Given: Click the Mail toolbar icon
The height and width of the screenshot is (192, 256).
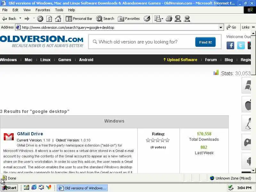Looking at the screenshot, I should point(157,19).
